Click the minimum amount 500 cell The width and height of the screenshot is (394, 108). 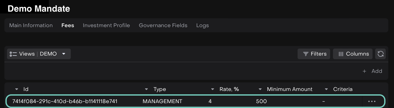261,102
